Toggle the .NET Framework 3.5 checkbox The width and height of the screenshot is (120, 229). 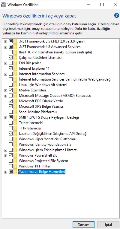click(x=10, y=41)
